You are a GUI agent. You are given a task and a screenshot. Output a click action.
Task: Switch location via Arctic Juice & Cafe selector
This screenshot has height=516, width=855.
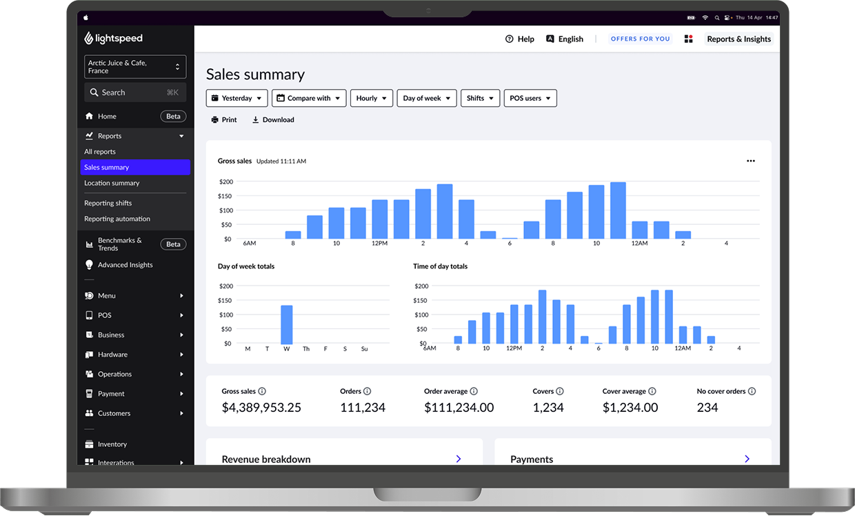(135, 67)
